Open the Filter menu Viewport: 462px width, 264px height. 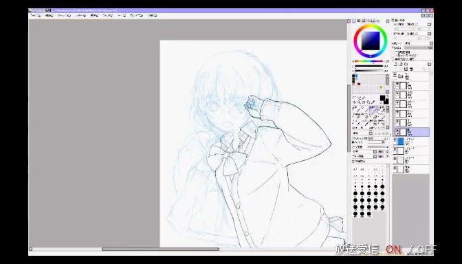107,16
